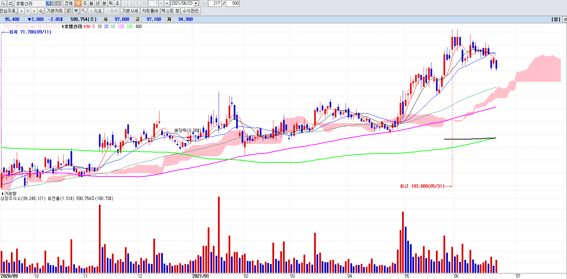Click the 당 button
This screenshot has height=279, width=567.
point(203,3)
